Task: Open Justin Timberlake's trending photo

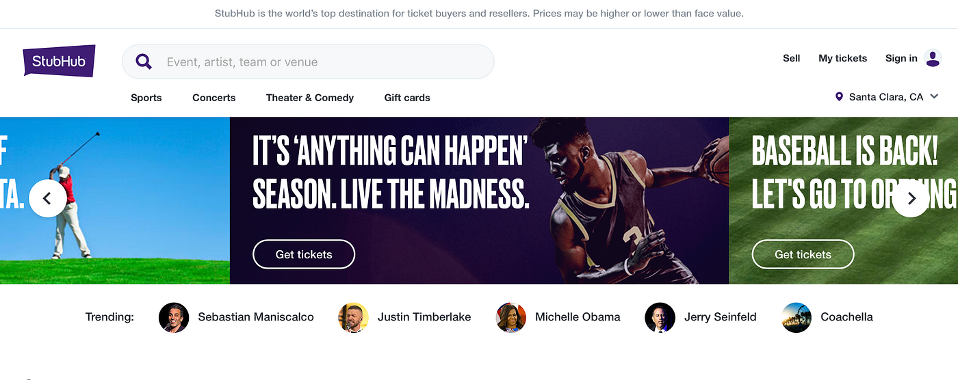Action: coord(354,317)
